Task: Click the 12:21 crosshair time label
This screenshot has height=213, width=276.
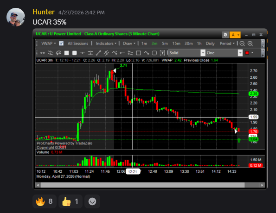Action: (x=133, y=172)
